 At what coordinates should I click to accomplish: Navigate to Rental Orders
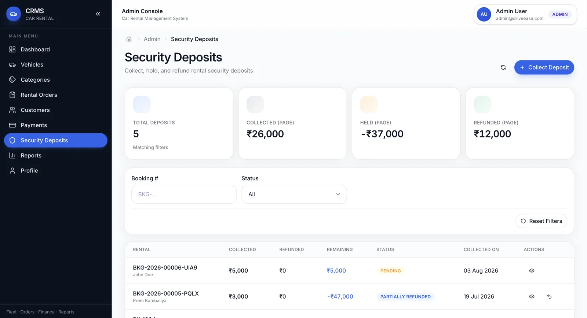(56, 95)
